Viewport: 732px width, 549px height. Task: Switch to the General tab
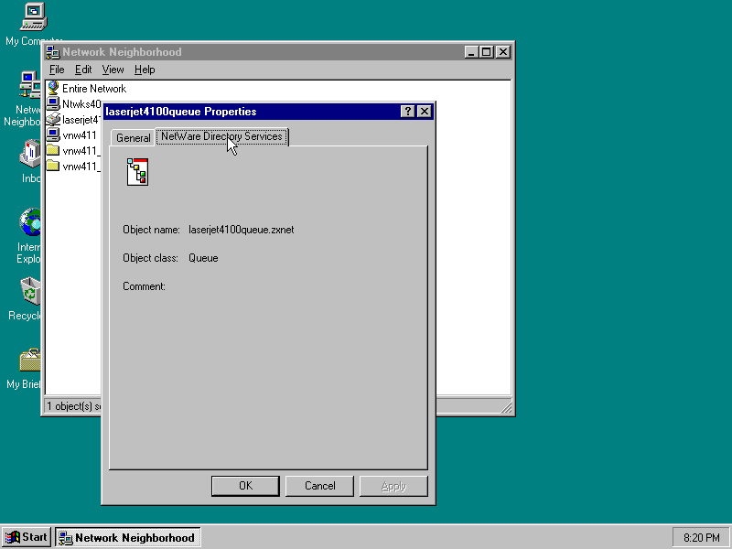(x=133, y=138)
